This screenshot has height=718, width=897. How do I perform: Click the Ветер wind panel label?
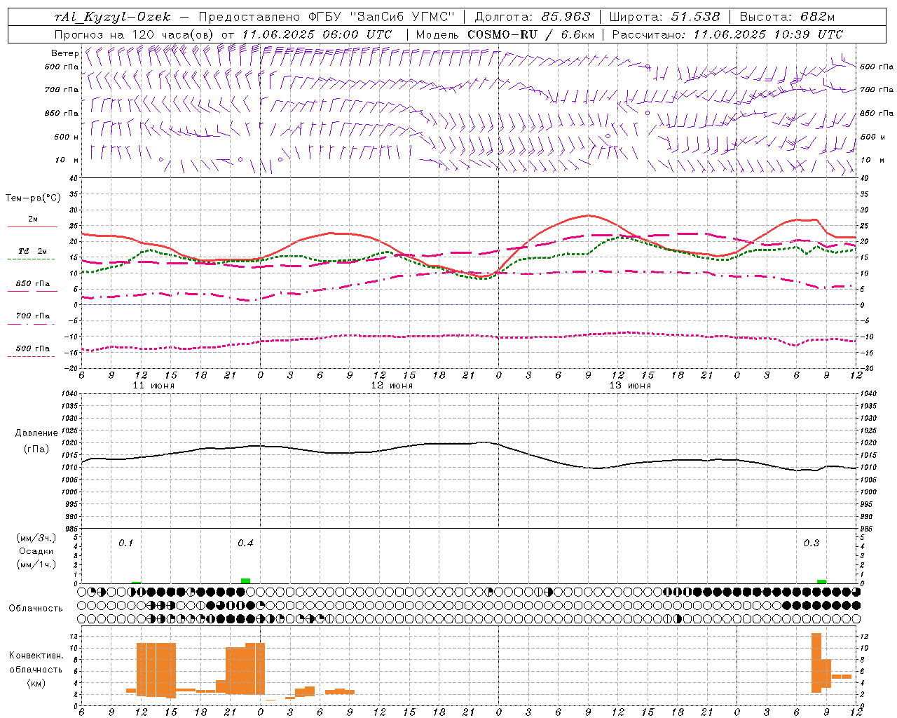(x=64, y=53)
